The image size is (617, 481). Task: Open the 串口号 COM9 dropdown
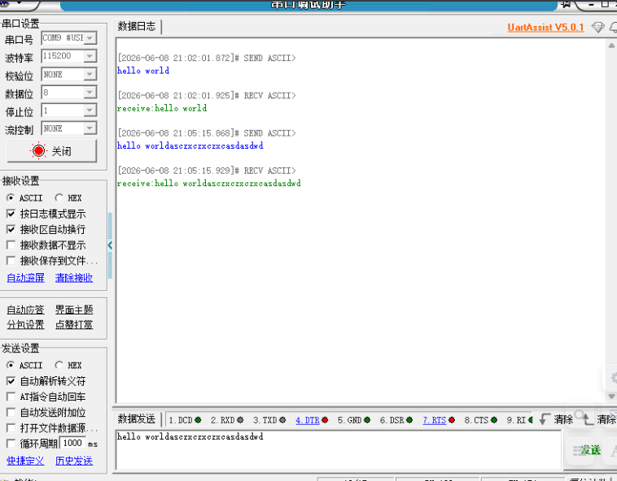(90, 38)
